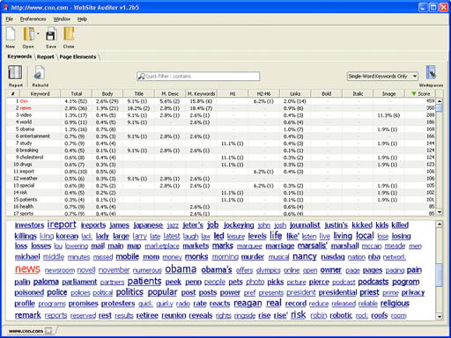Click tag cloud scrollbar up arrow

tap(440, 224)
